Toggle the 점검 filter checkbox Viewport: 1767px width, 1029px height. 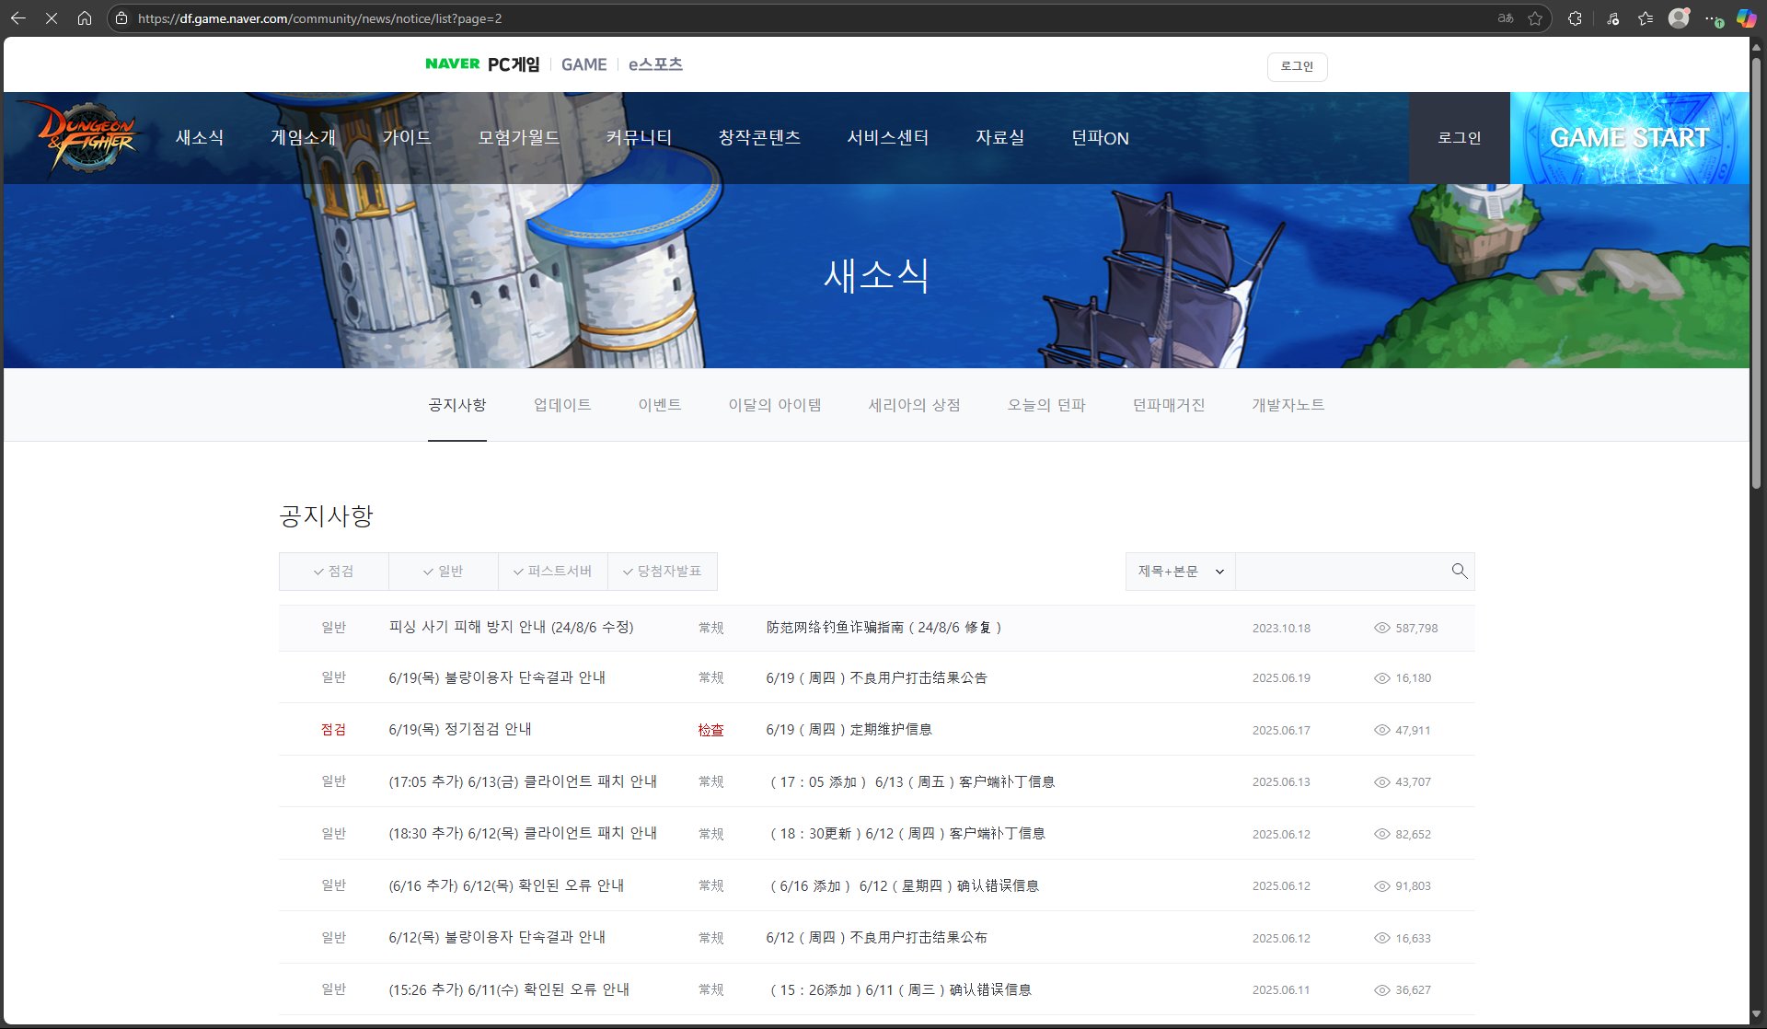point(333,571)
